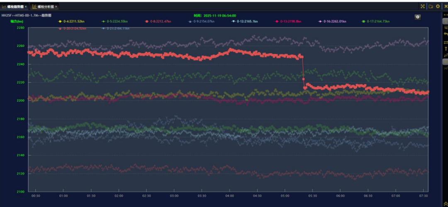Expand the bottom-right double chevron
The width and height of the screenshot is (448, 207).
(x=445, y=203)
